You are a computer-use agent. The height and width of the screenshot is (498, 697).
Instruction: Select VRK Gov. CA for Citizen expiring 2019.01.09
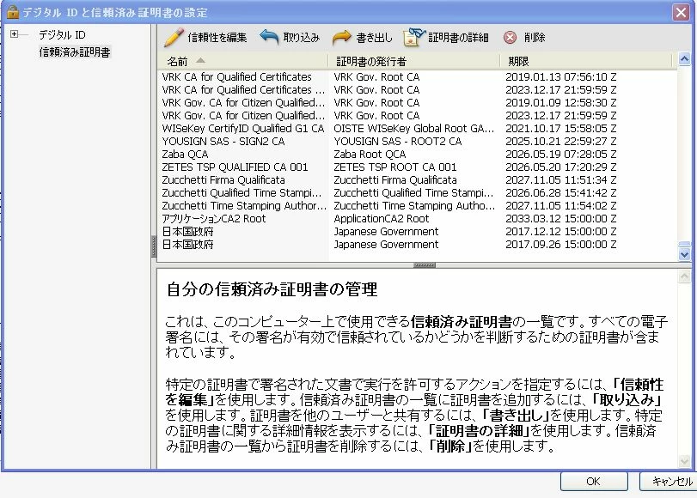pos(418,103)
